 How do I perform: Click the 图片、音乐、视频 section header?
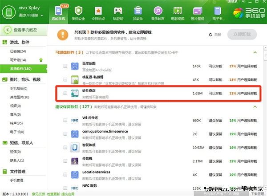coord(25,79)
